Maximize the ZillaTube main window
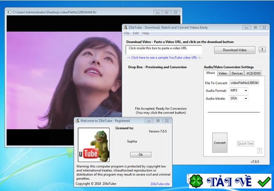This screenshot has width=274, height=191. click(x=256, y=27)
